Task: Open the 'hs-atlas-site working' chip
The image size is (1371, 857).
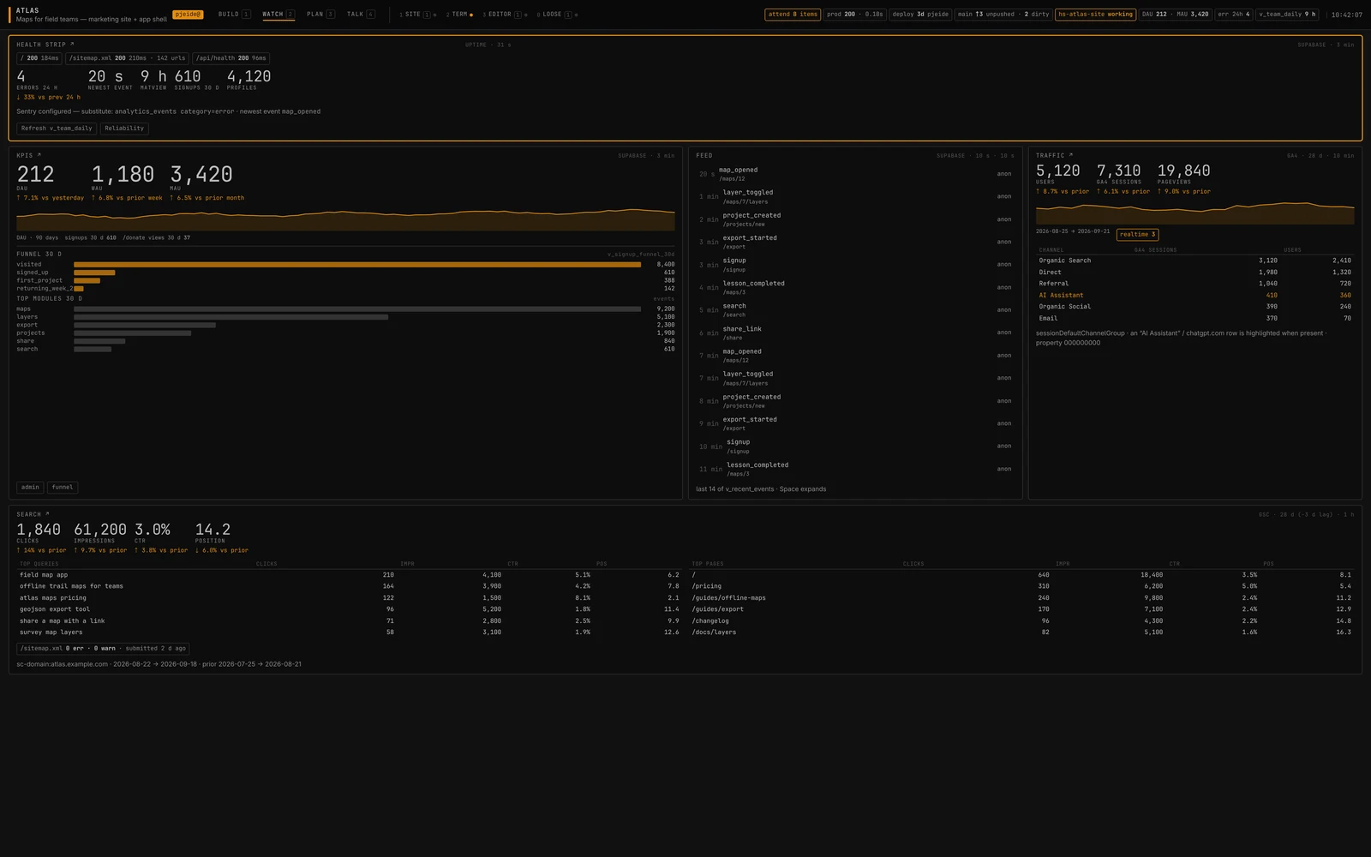Action: click(x=1095, y=15)
